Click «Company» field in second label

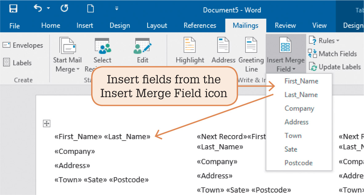[217, 162]
